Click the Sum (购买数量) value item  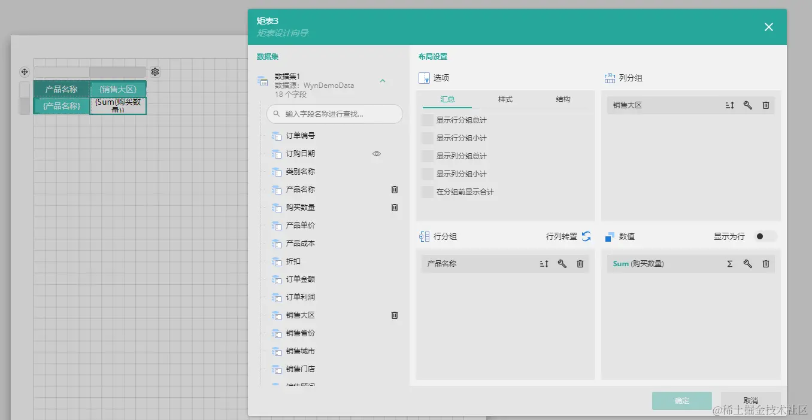tap(691, 264)
